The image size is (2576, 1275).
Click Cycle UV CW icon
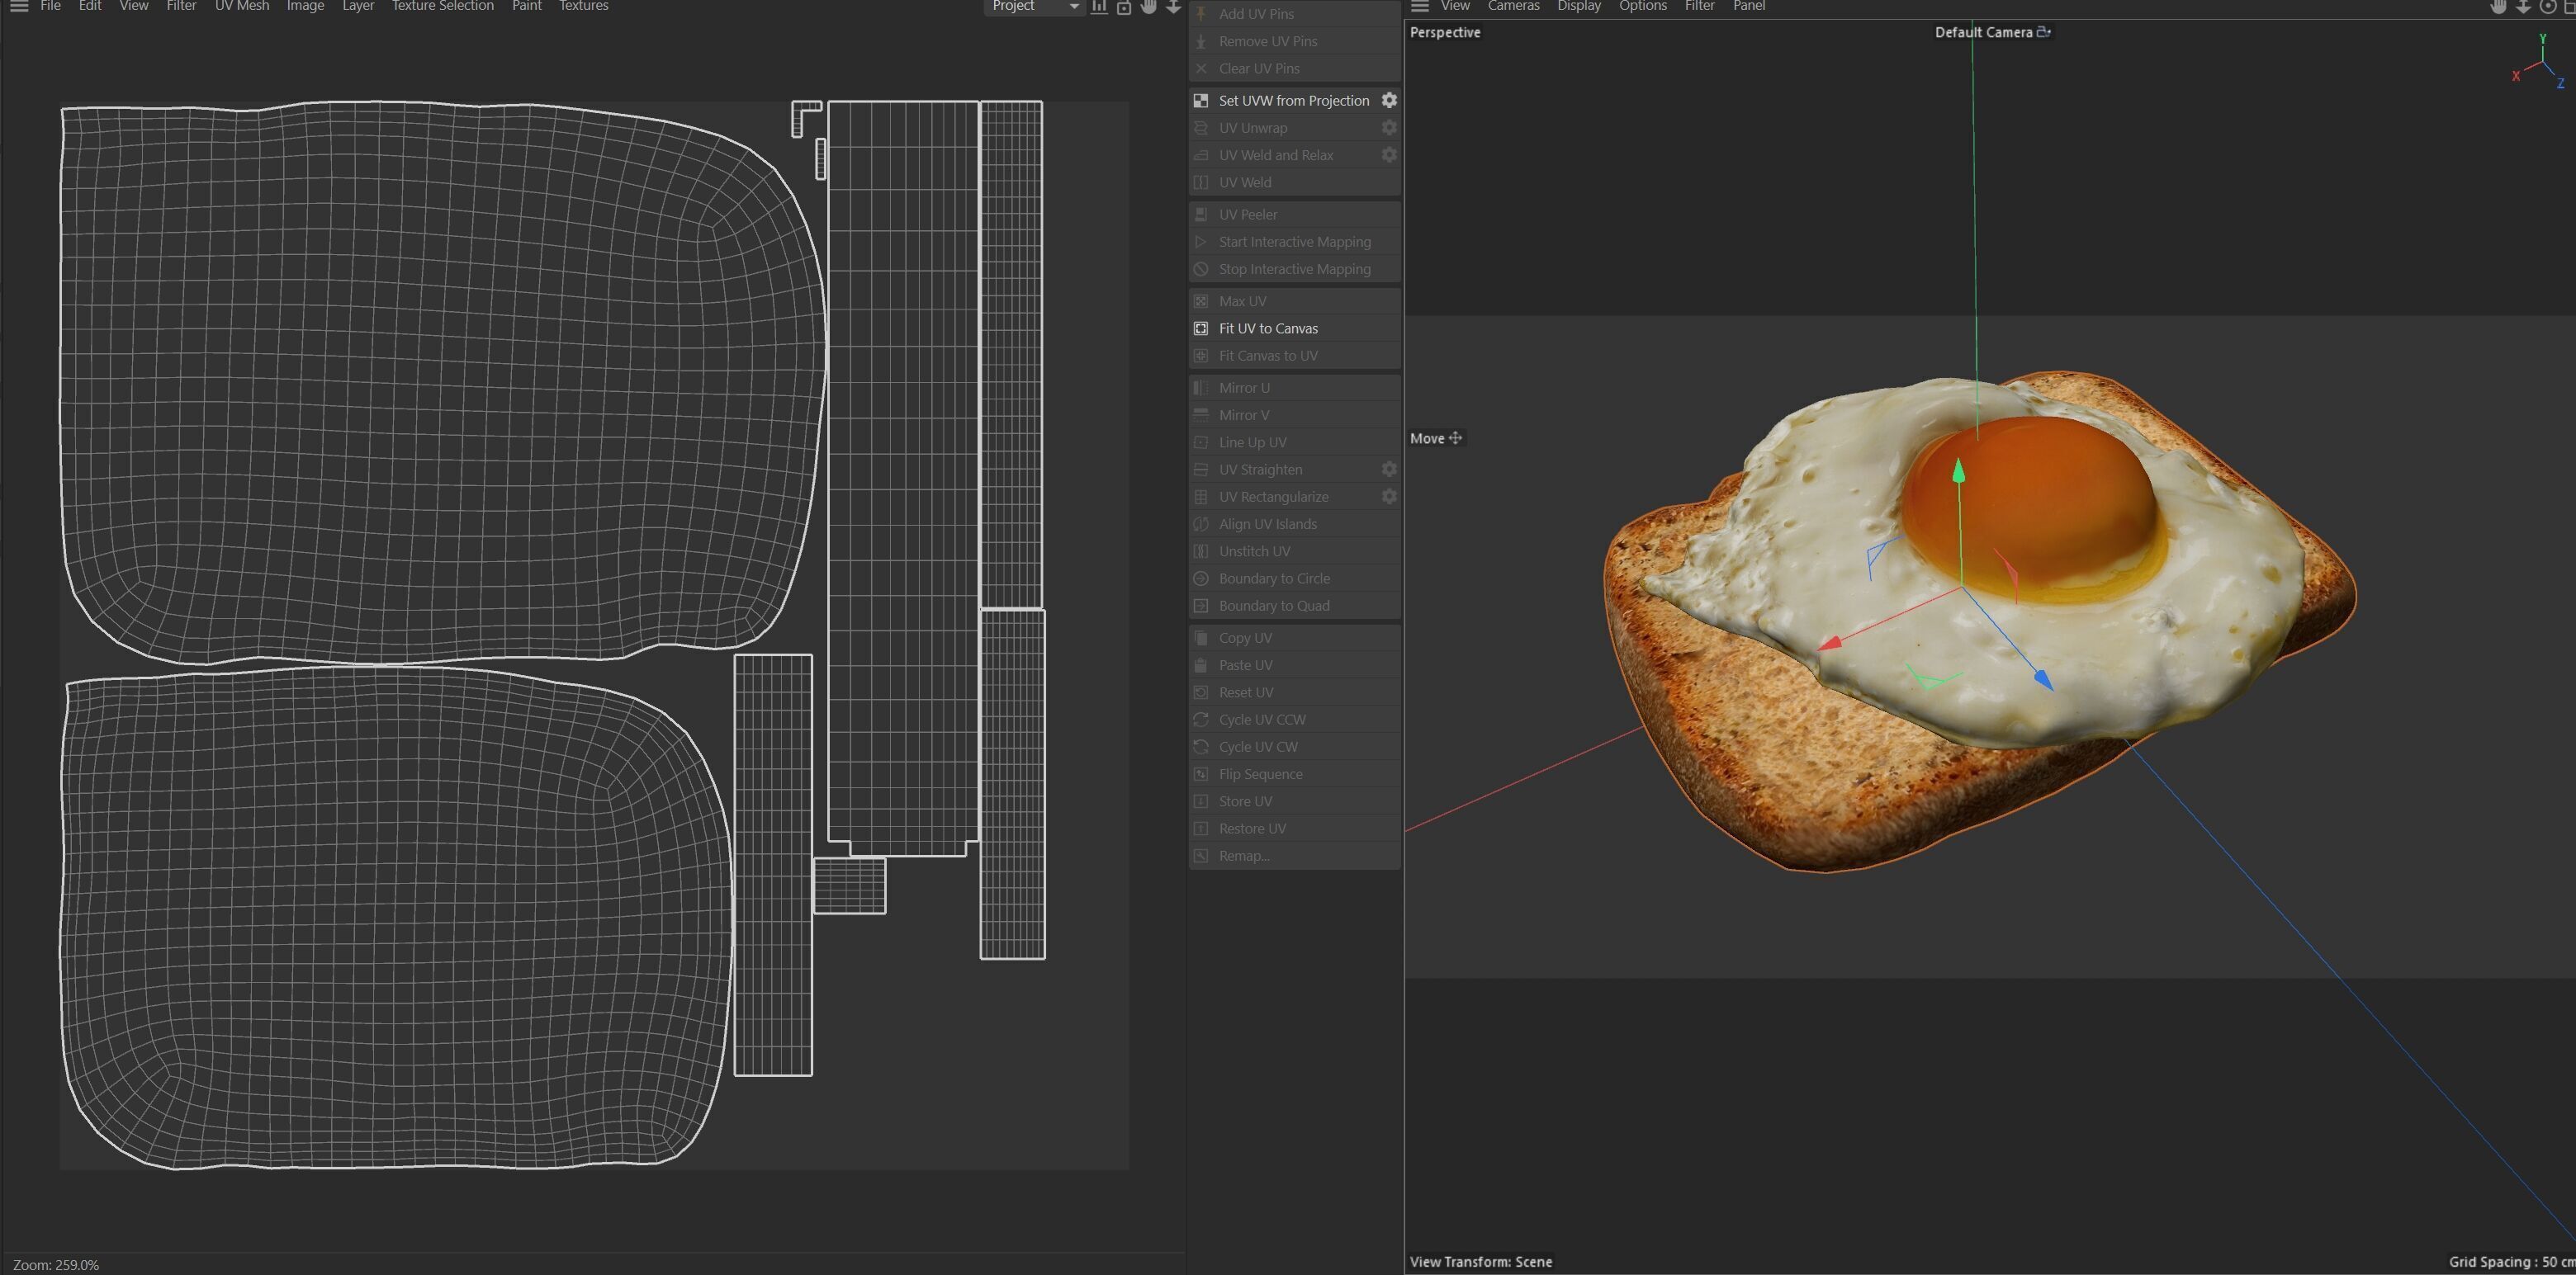click(x=1201, y=746)
